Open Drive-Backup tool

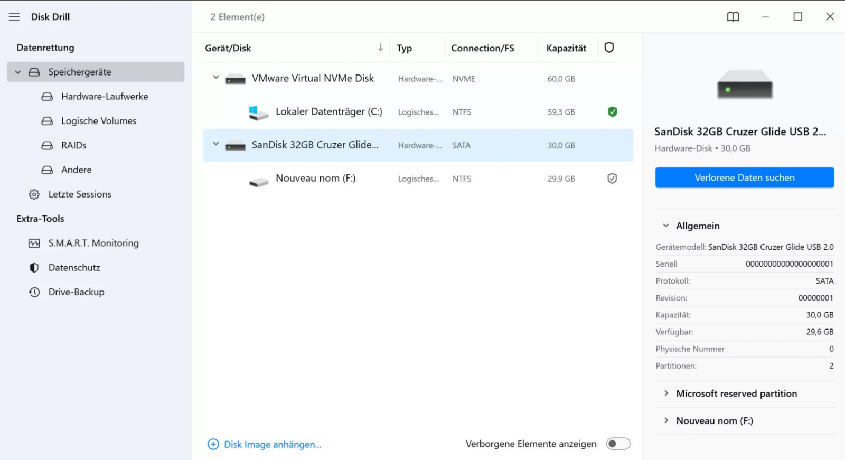click(77, 292)
